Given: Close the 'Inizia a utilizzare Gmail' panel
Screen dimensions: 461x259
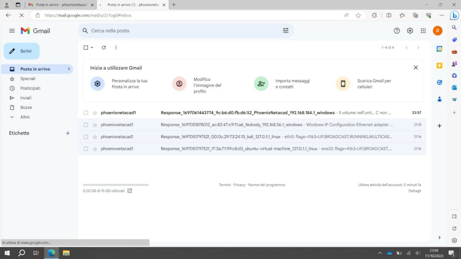Looking at the screenshot, I should [x=416, y=67].
